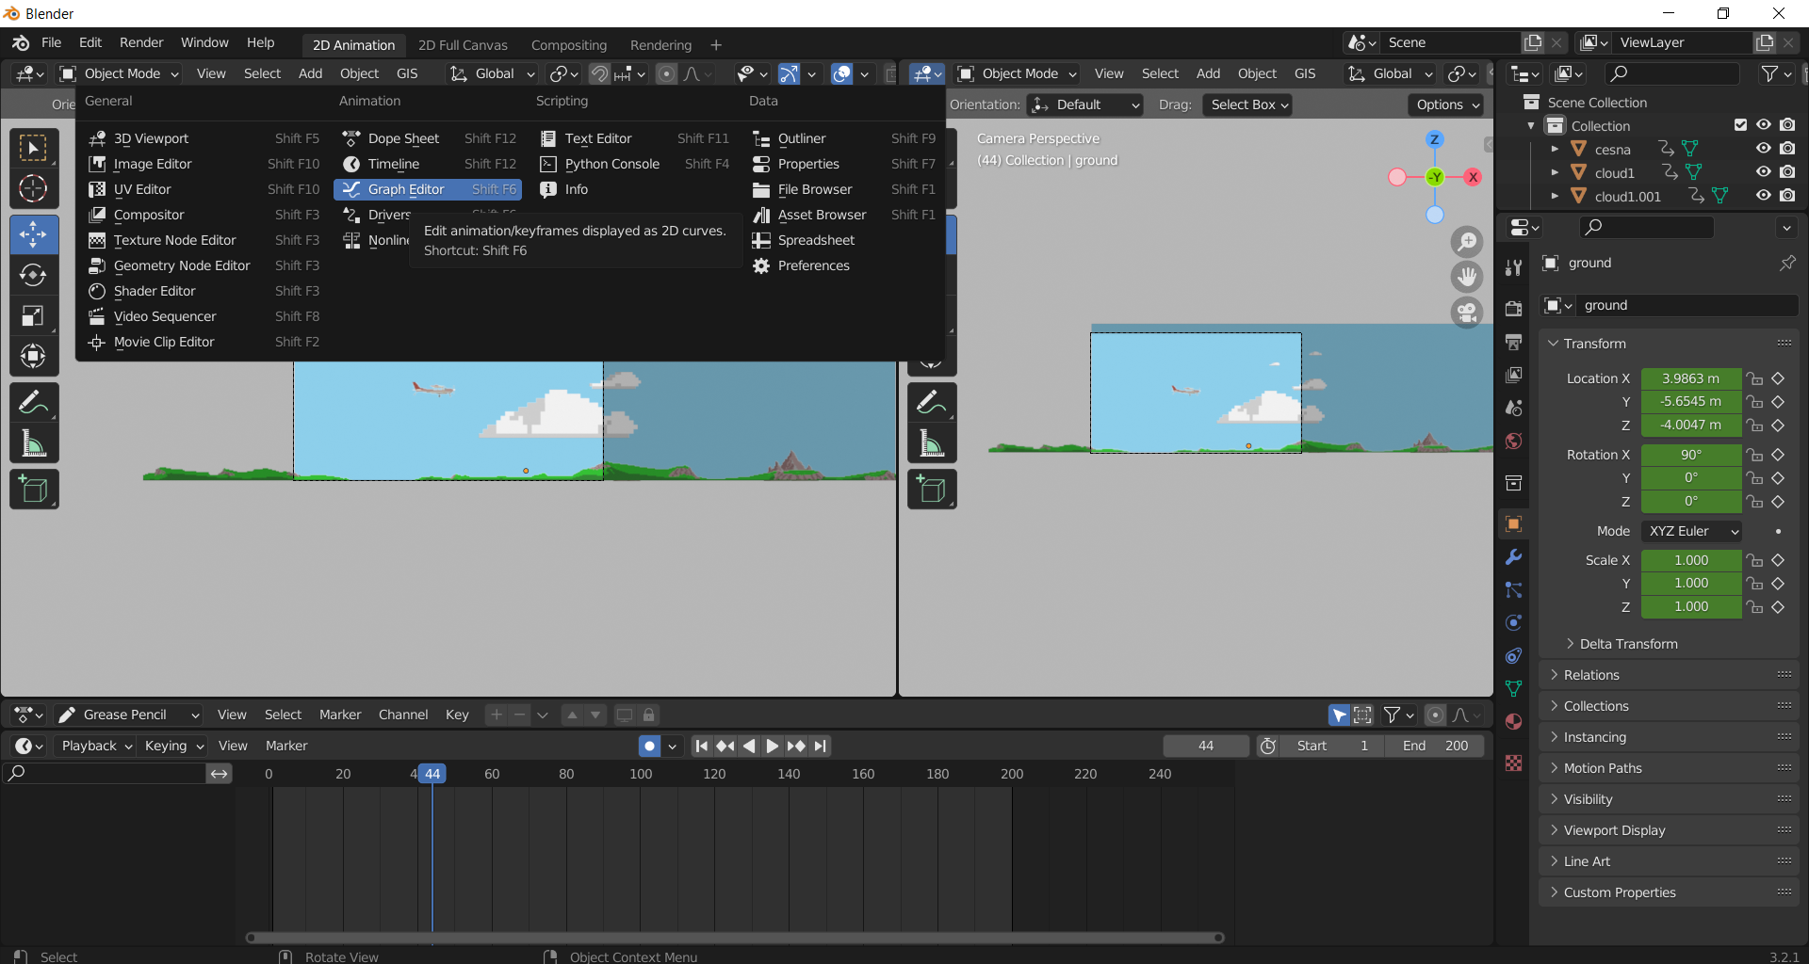Choose Python Console editor type
This screenshot has width=1809, height=964.
636,164
